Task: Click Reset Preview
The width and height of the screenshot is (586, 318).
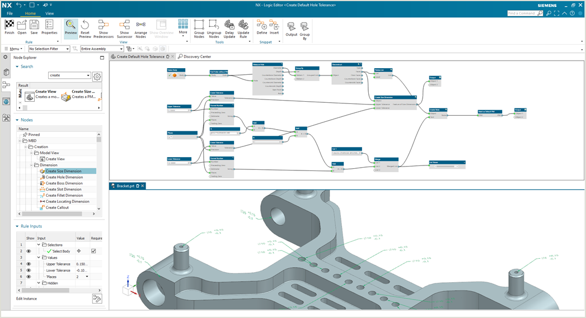Action: pyautogui.click(x=85, y=29)
